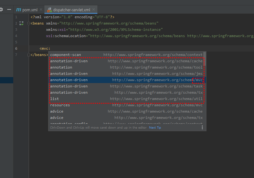This screenshot has width=254, height=178.
Task: Collapse the beans tag fold marker on line 2
Action: click(29, 23)
